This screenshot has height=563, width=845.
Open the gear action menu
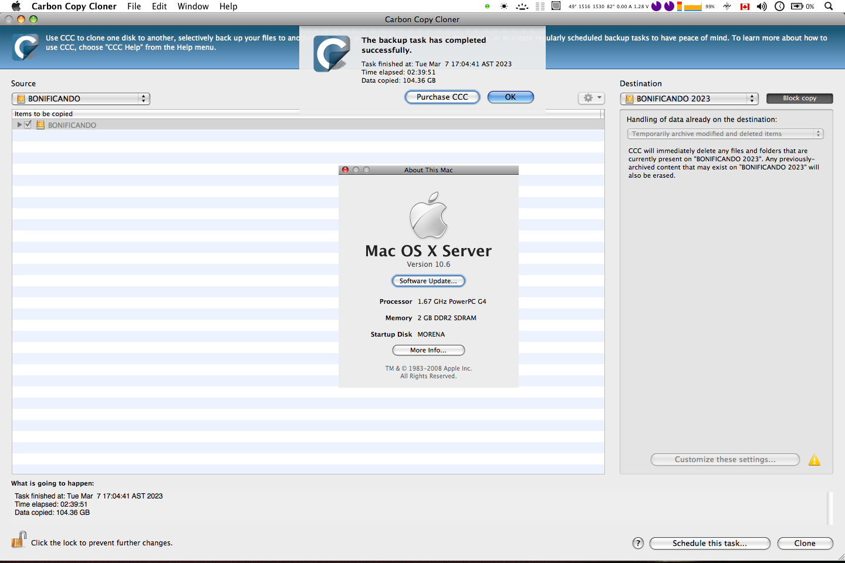tap(591, 98)
